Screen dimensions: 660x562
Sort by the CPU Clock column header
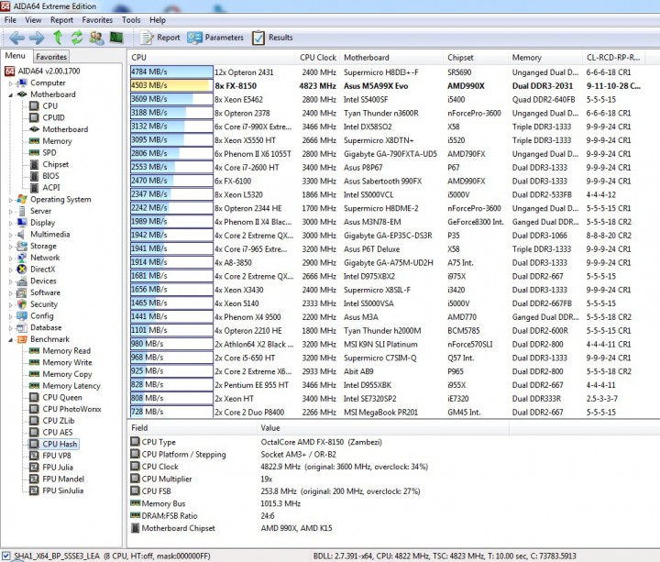[318, 58]
